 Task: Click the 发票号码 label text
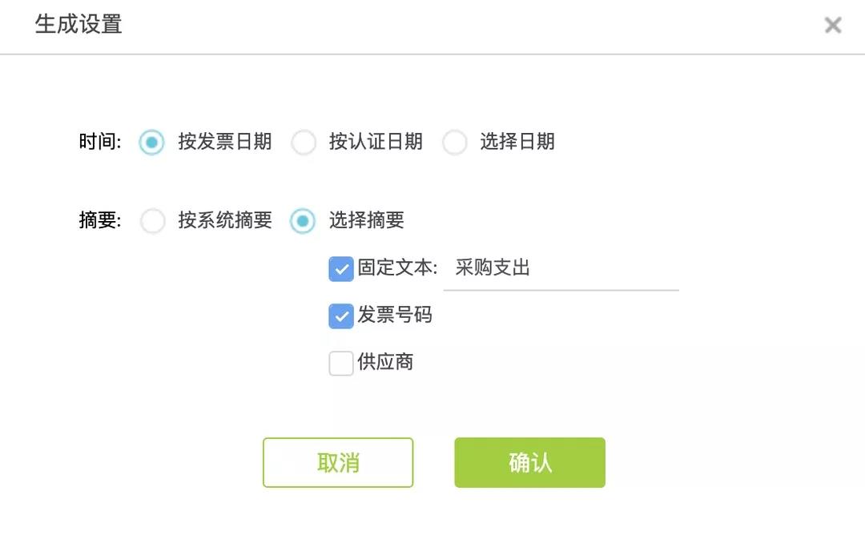(x=395, y=315)
